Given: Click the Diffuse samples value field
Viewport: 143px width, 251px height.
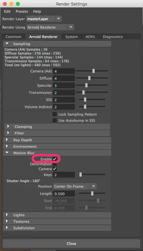Looking at the screenshot, I should click(64, 78).
